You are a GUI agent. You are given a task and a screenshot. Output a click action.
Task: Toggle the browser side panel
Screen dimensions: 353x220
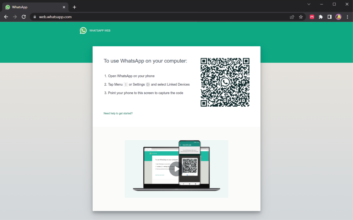[330, 17]
